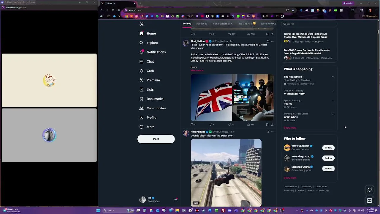This screenshot has width=380, height=214.
Task: Open Premium in the sidebar
Action: (150, 80)
